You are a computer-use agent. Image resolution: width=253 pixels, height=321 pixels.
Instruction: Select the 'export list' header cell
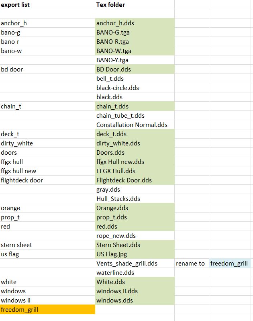coord(47,4)
